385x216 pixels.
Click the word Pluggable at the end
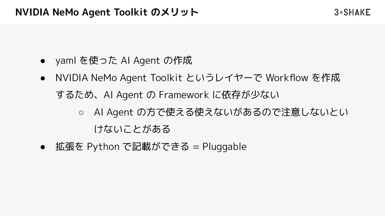[224, 147]
